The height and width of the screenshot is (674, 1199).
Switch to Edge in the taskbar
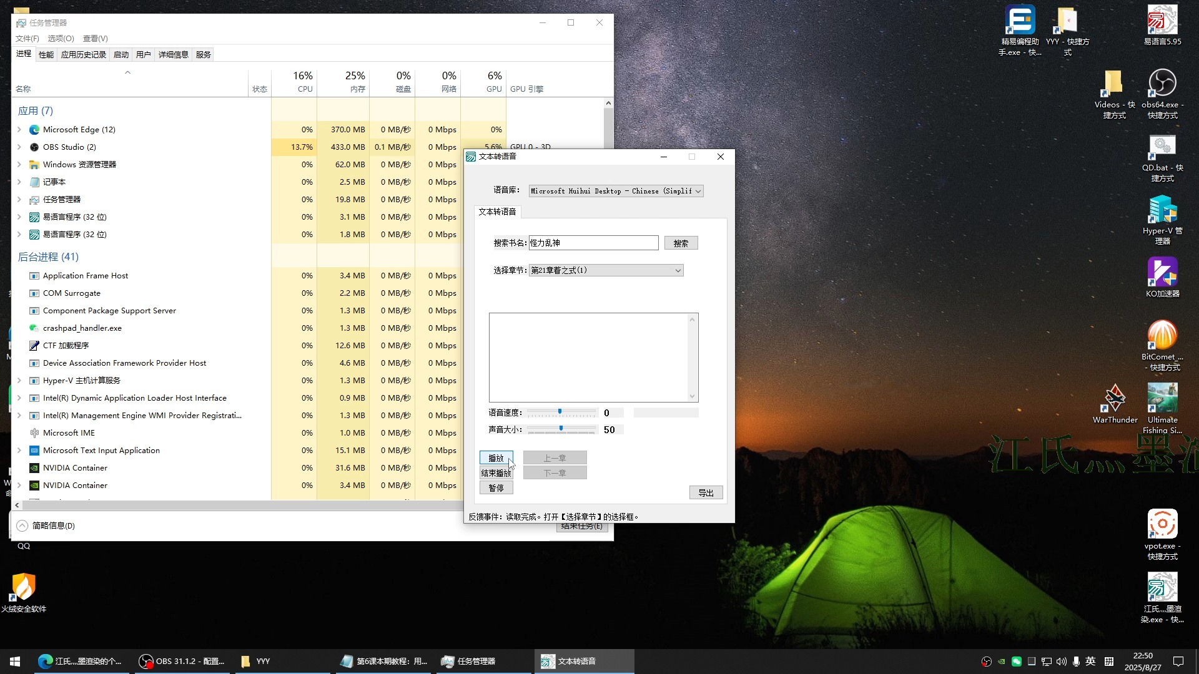tap(81, 661)
